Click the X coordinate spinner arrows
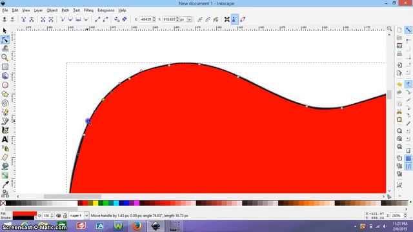This screenshot has width=413, height=232. click(154, 19)
